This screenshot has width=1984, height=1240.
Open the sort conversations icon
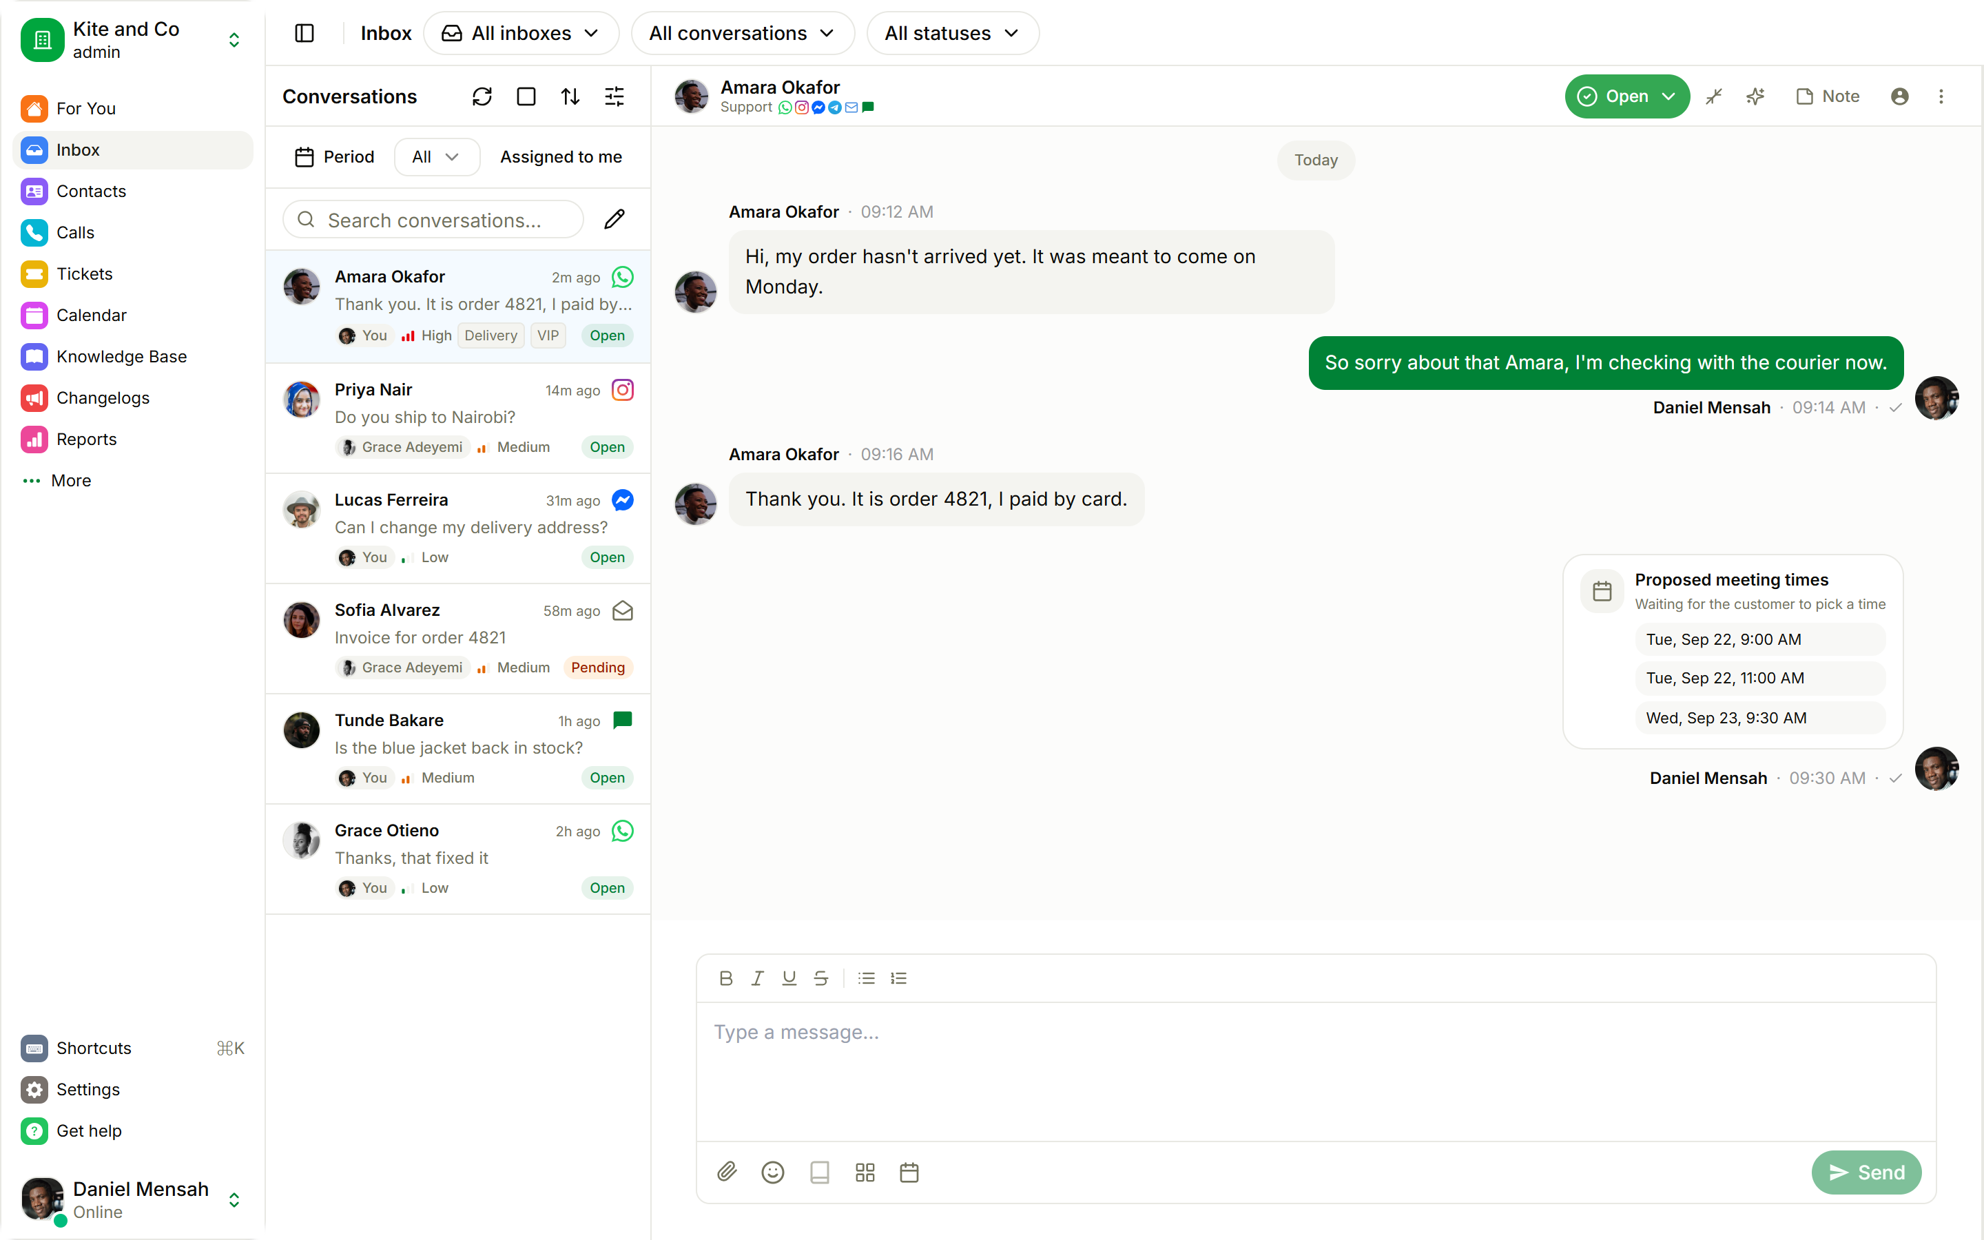point(570,96)
